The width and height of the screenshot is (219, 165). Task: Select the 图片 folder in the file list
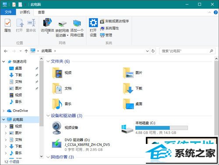133,73
